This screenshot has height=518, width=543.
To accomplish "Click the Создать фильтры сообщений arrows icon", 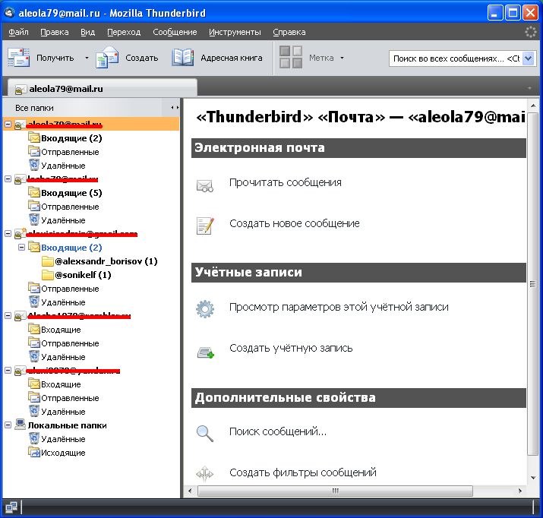I will point(204,473).
